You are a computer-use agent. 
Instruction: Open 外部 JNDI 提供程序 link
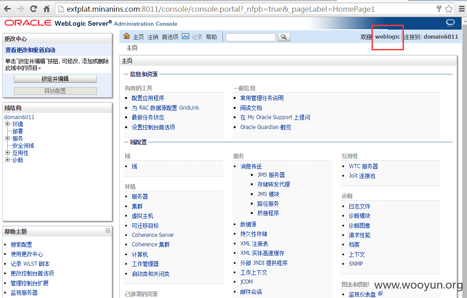264,263
